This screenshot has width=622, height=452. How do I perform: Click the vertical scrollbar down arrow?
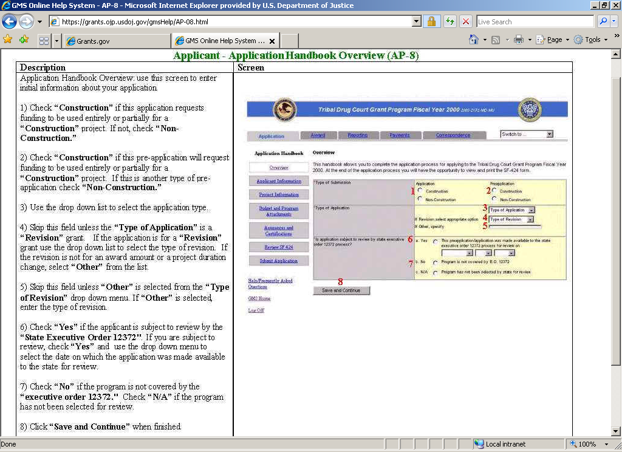617,432
